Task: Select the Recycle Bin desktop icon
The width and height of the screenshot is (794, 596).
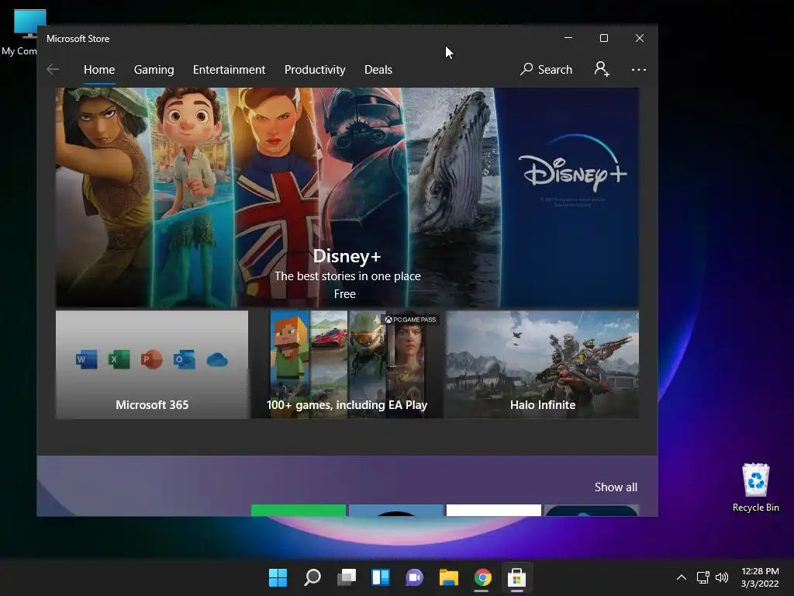Action: tap(755, 487)
